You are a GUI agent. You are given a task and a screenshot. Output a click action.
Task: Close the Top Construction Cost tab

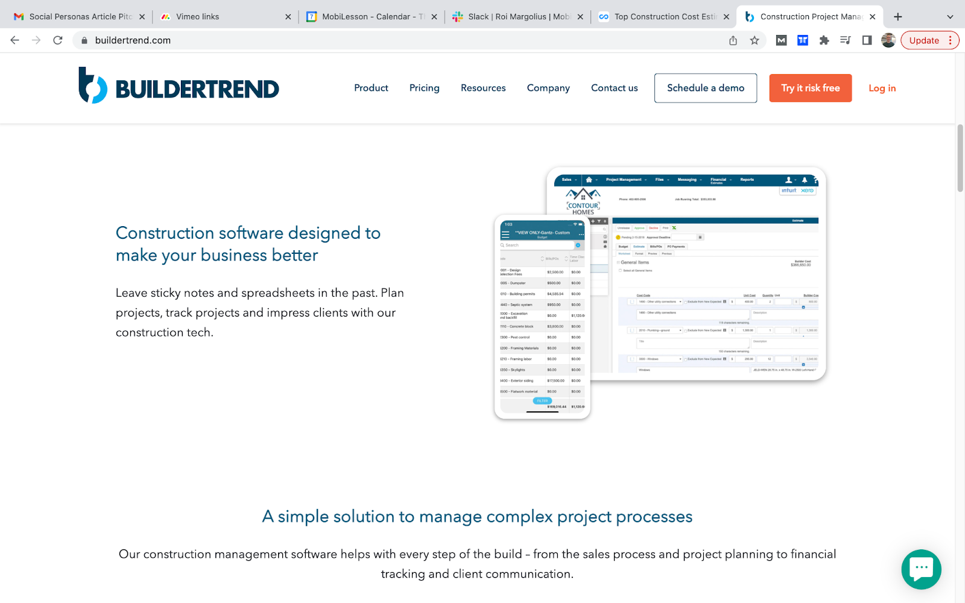(726, 17)
